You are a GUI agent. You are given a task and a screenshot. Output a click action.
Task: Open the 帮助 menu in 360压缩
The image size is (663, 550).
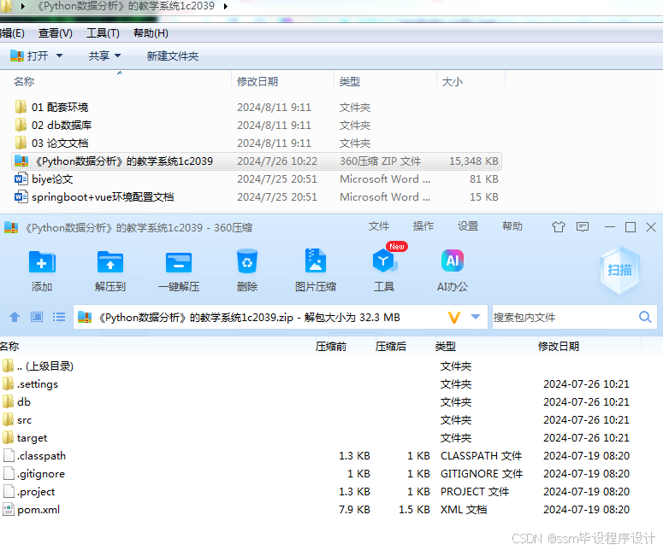pos(512,226)
